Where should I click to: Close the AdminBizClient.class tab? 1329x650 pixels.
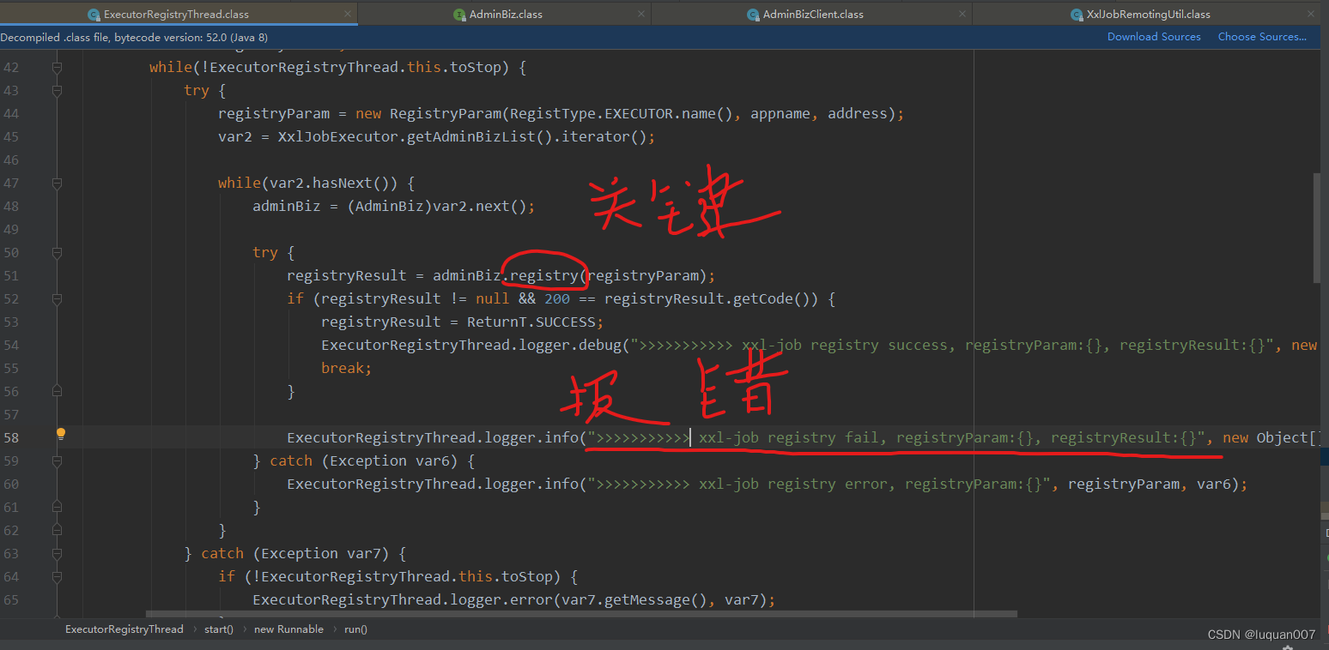(x=963, y=14)
